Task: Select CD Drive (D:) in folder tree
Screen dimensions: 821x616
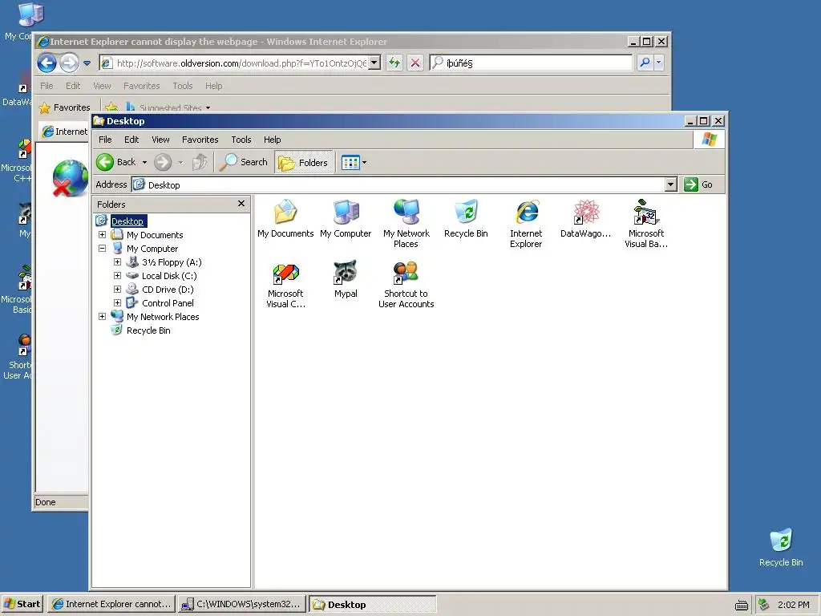Action: click(168, 290)
